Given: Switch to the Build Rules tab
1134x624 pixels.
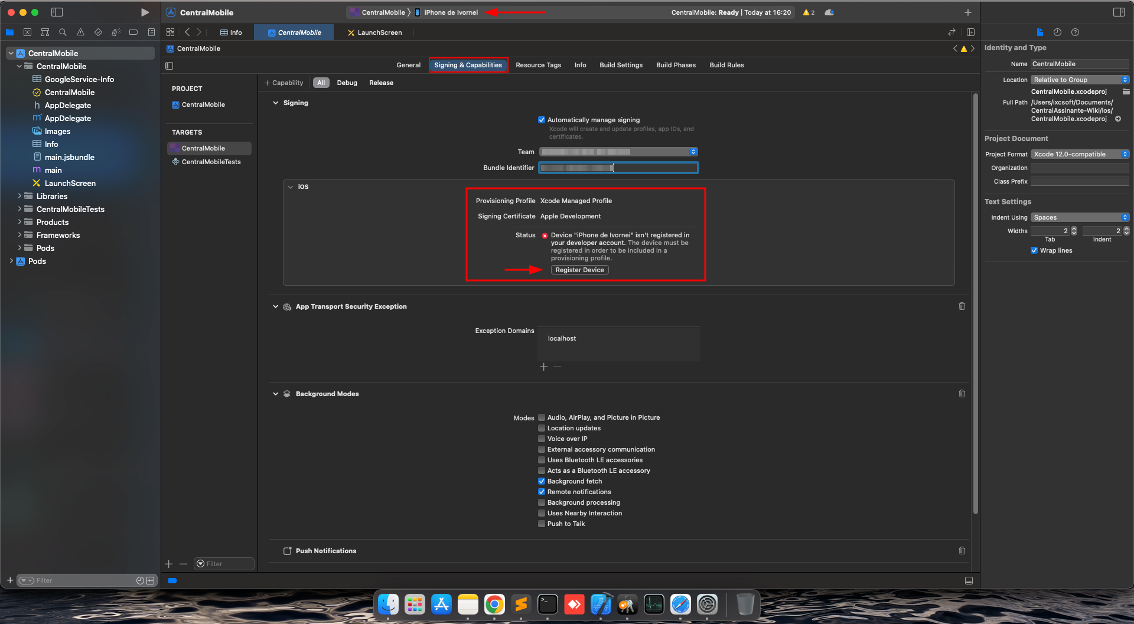Looking at the screenshot, I should click(x=726, y=65).
